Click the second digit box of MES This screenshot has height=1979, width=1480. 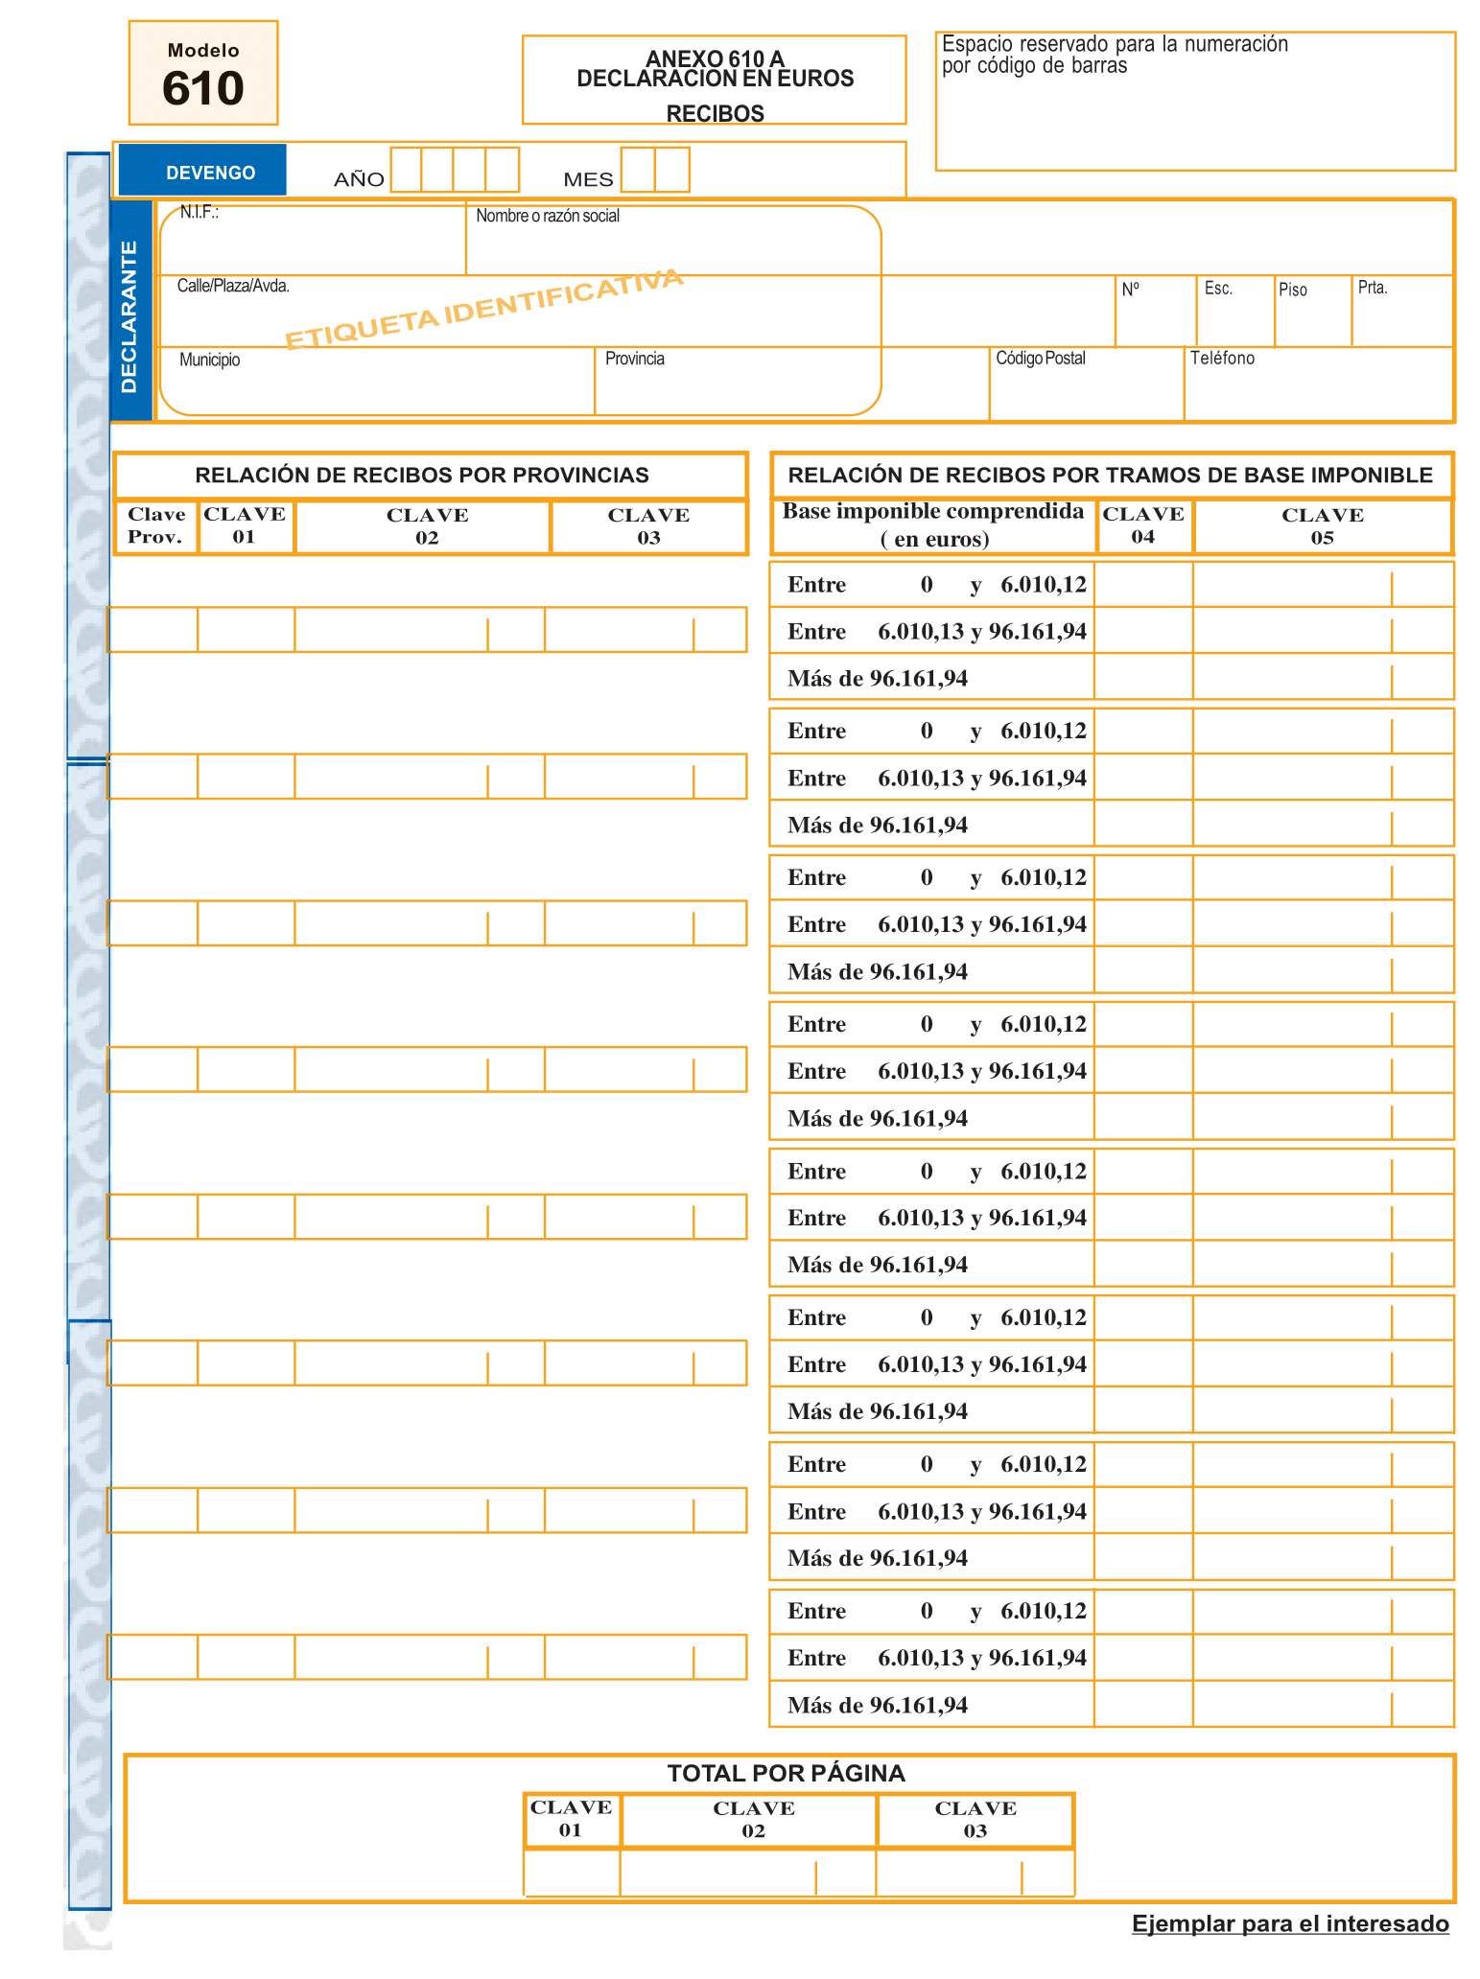672,170
